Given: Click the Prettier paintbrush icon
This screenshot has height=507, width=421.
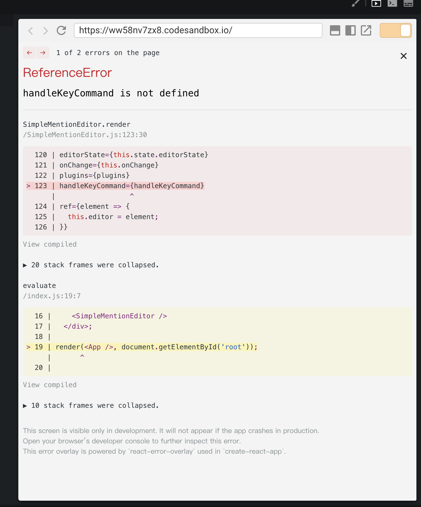Looking at the screenshot, I should point(355,4).
